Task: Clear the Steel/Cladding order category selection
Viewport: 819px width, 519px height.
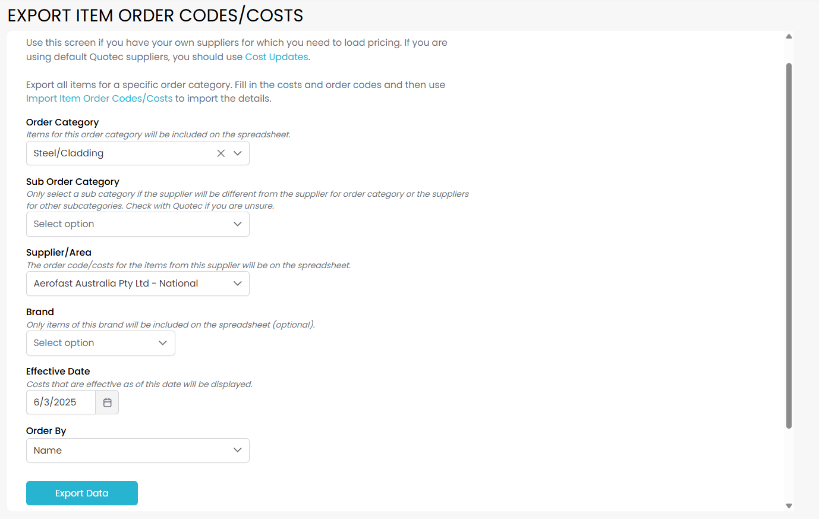Action: click(x=220, y=153)
